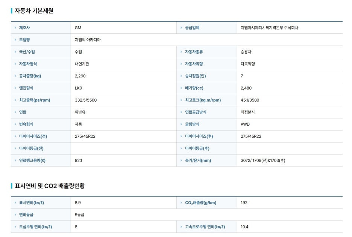Click the 표시연비 및 CO2 배출량현황 heading
Image resolution: width=352 pixels, height=237 pixels.
(x=50, y=186)
